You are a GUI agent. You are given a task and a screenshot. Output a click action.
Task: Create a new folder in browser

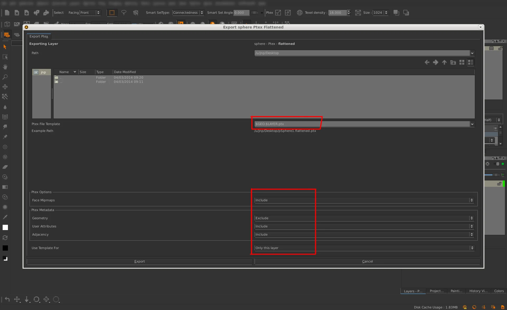coord(453,63)
